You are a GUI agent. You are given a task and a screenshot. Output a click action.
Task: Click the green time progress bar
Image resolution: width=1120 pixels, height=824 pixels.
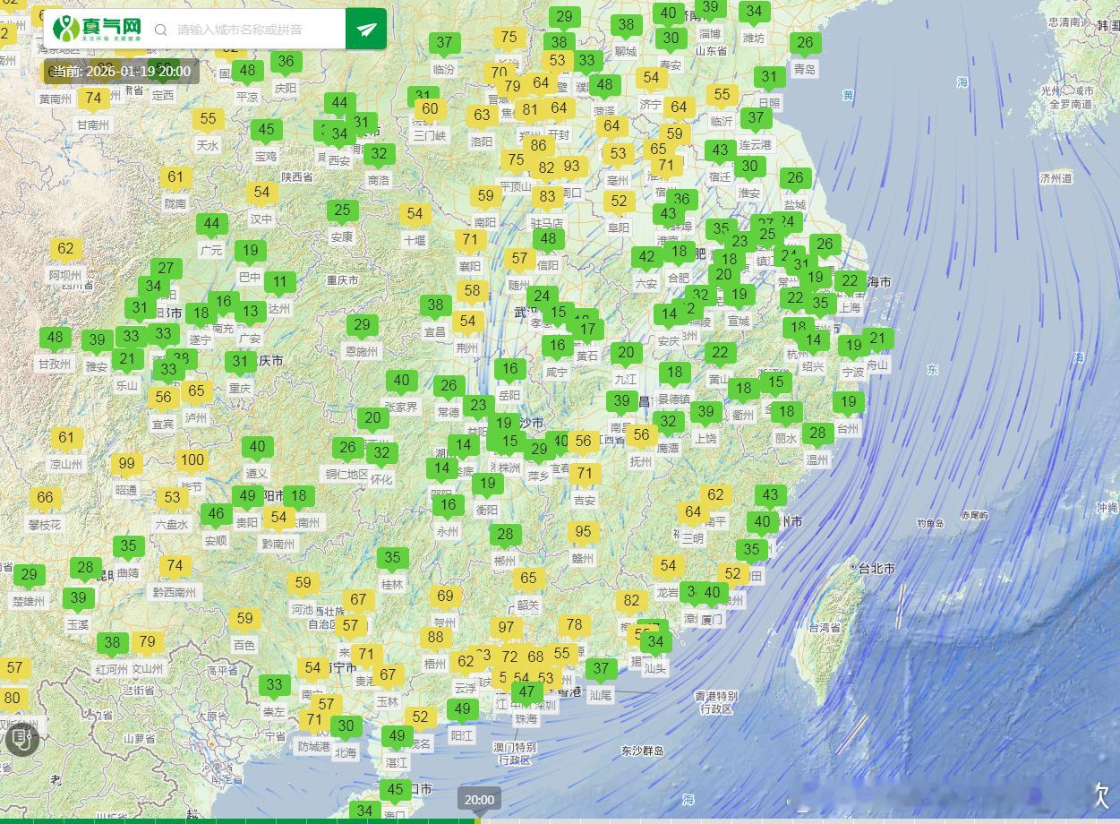tap(239, 820)
